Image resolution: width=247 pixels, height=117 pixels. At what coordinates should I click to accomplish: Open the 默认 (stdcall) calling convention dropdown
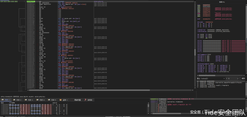point(211,79)
